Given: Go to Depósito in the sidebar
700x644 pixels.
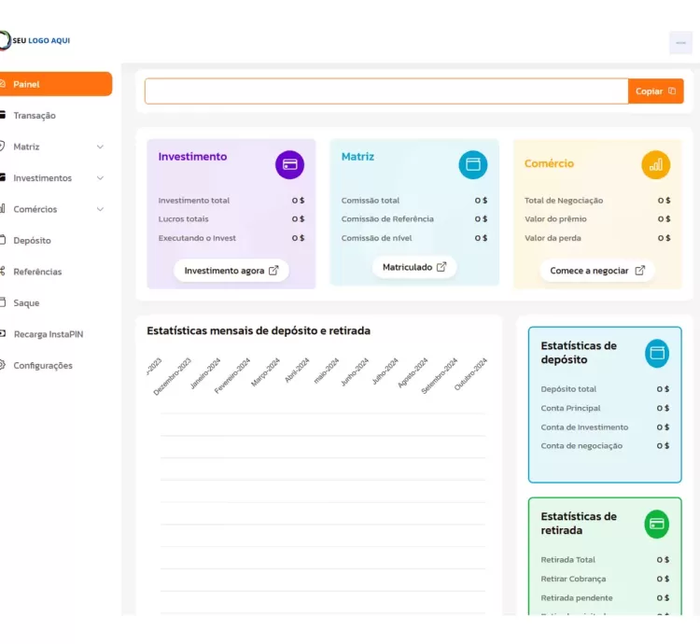Looking at the screenshot, I should (x=32, y=241).
